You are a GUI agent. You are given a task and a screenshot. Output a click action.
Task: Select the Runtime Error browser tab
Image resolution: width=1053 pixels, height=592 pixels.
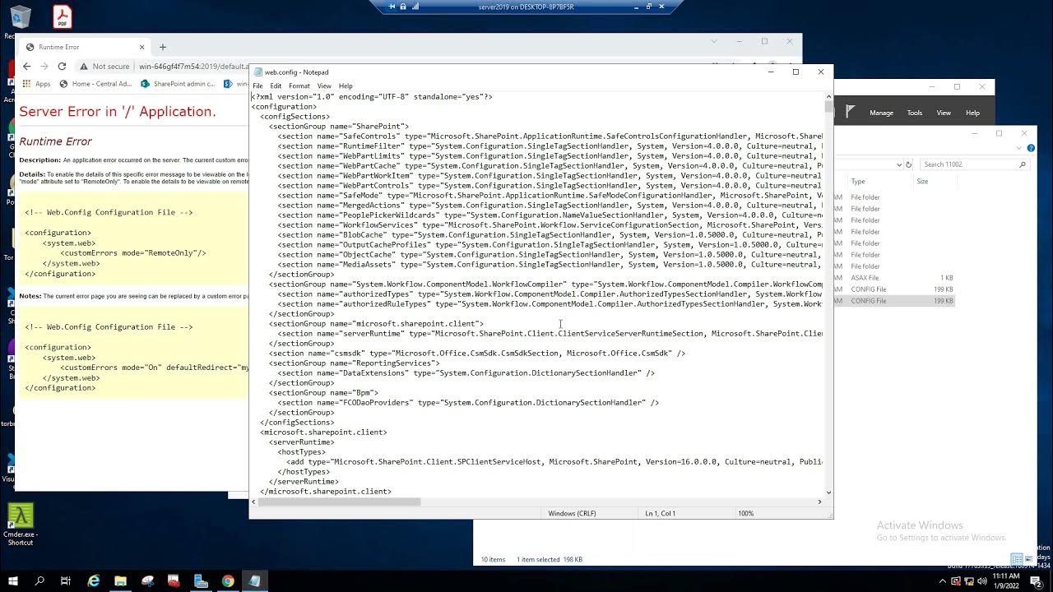pos(85,47)
